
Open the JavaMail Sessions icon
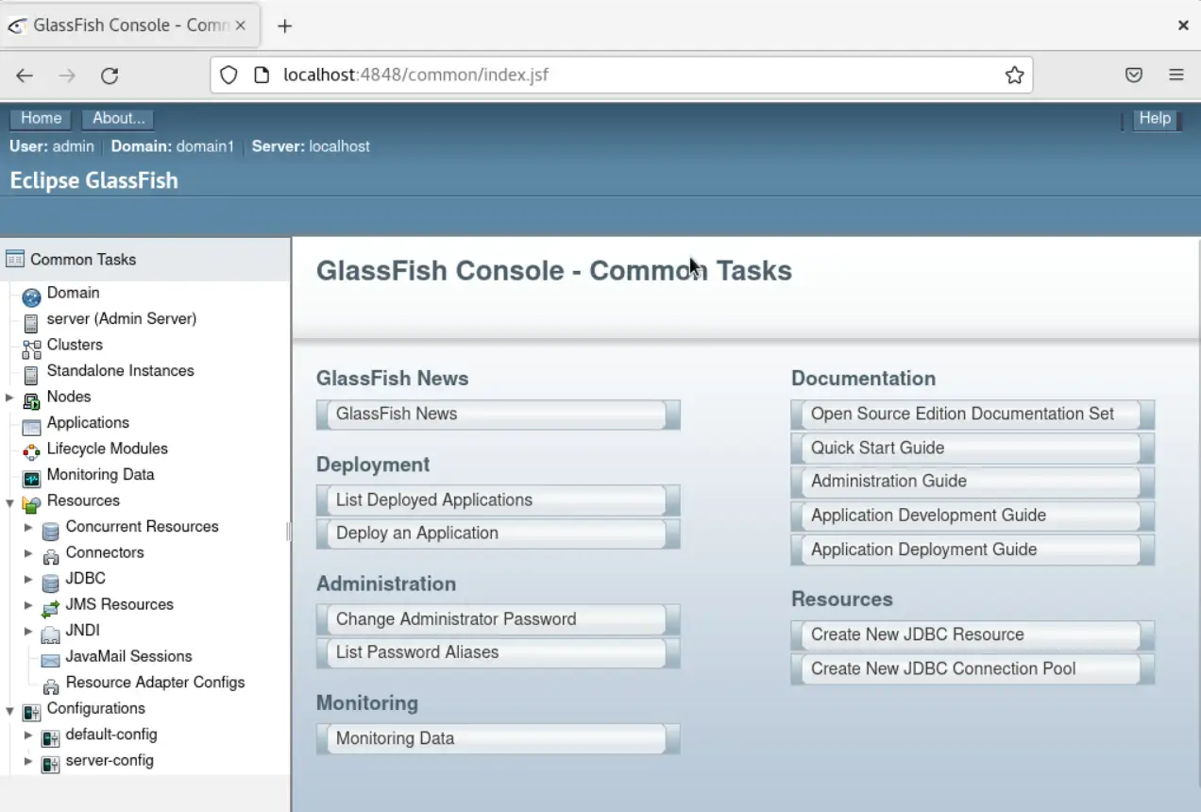coord(49,656)
